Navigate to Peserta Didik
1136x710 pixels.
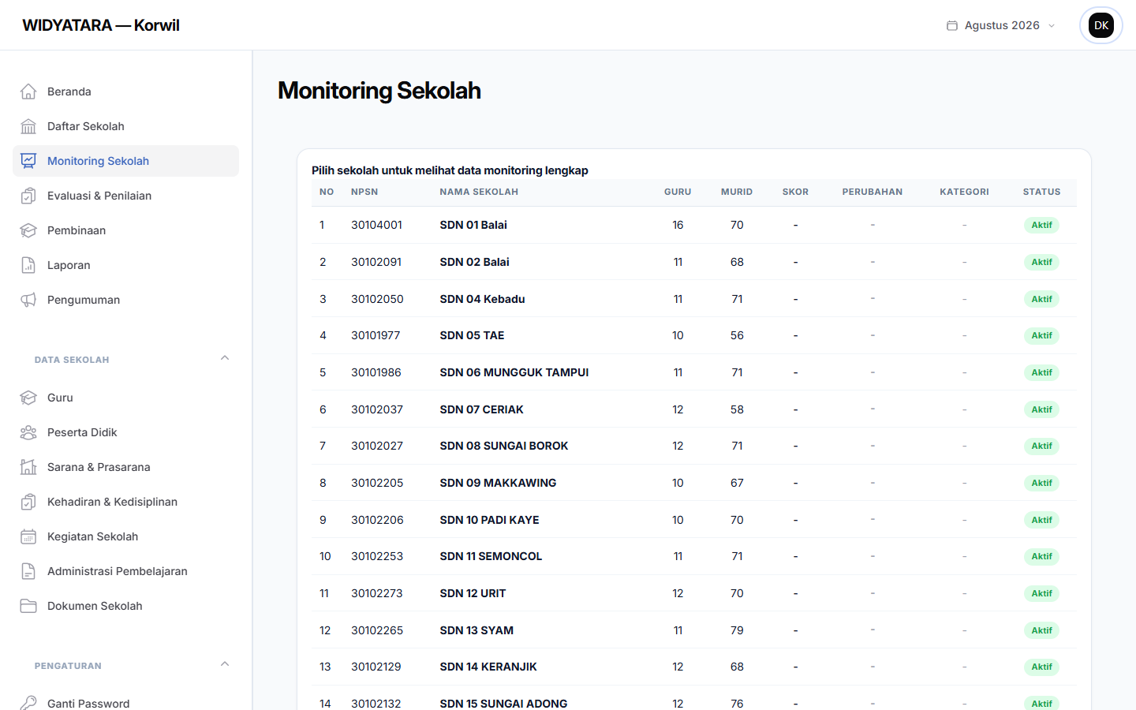point(125,432)
